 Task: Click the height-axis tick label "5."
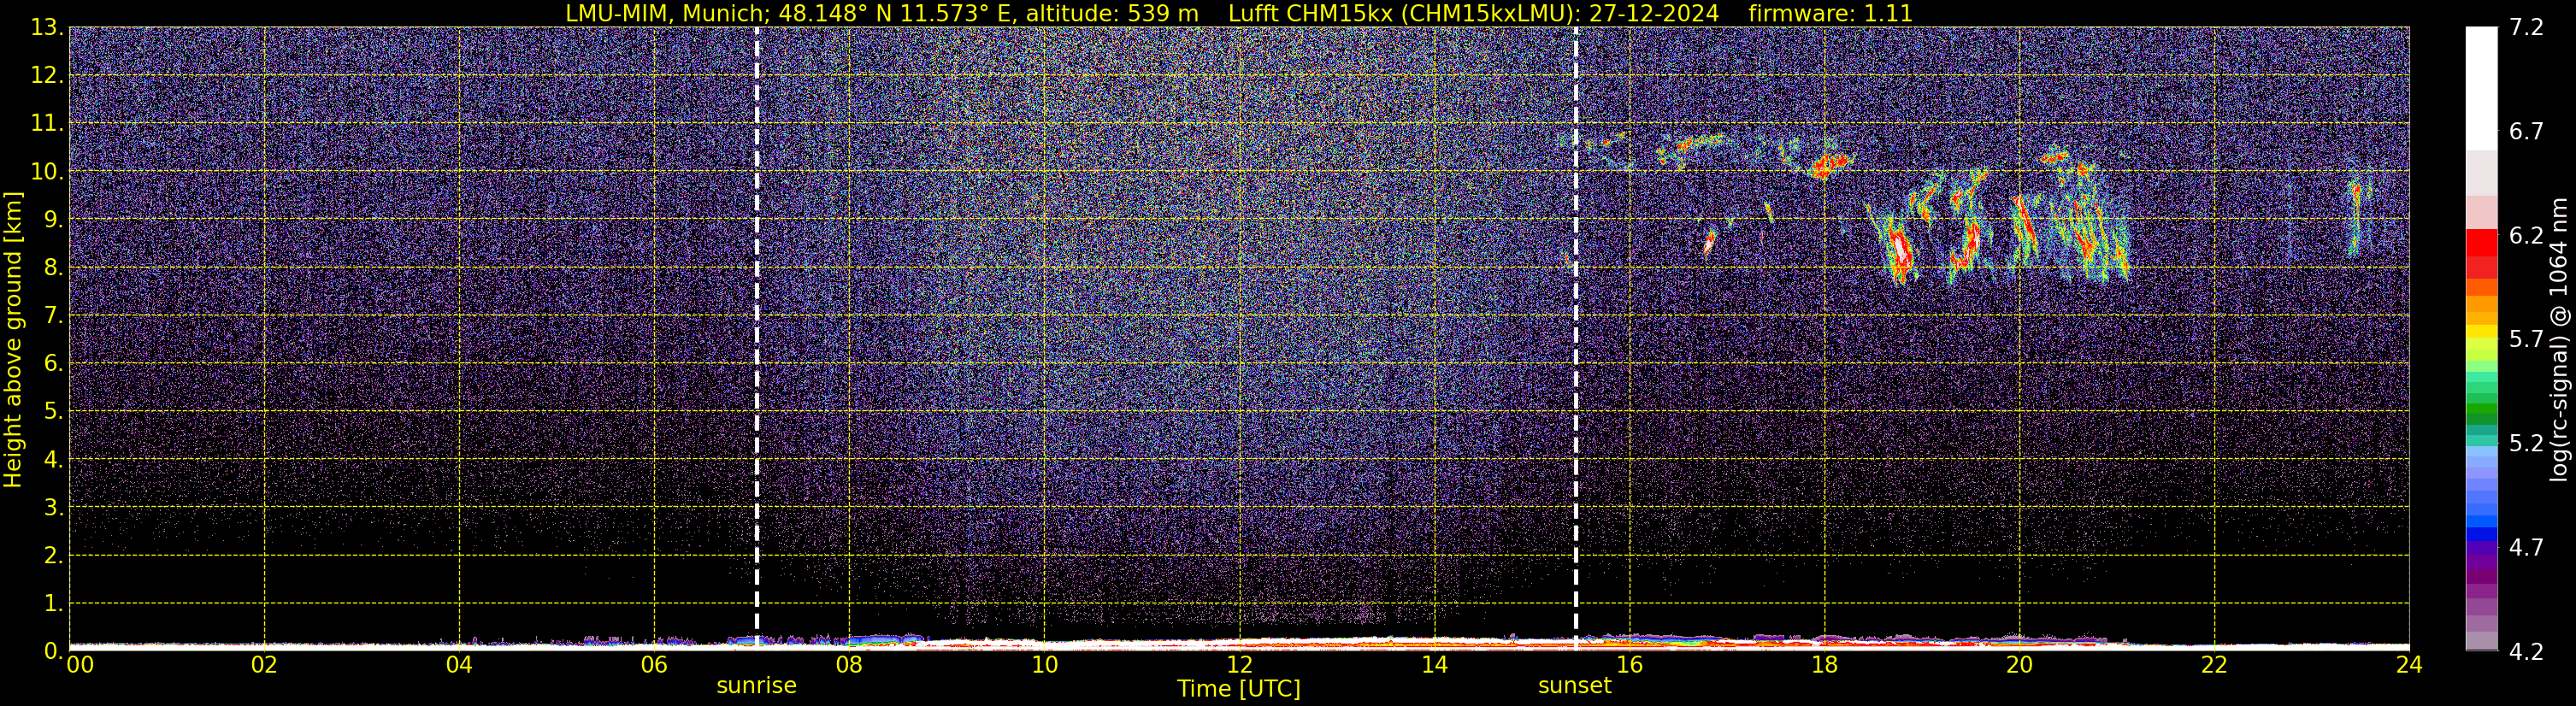point(53,412)
